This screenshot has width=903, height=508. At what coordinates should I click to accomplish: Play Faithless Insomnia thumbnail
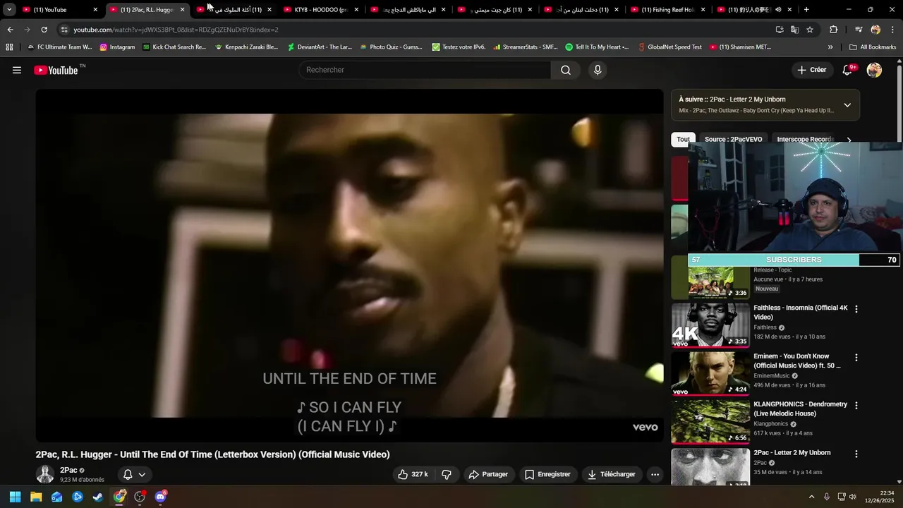[x=710, y=325]
